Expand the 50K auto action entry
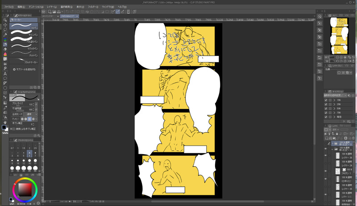Screen dimensions: 357x206 (334, 109)
